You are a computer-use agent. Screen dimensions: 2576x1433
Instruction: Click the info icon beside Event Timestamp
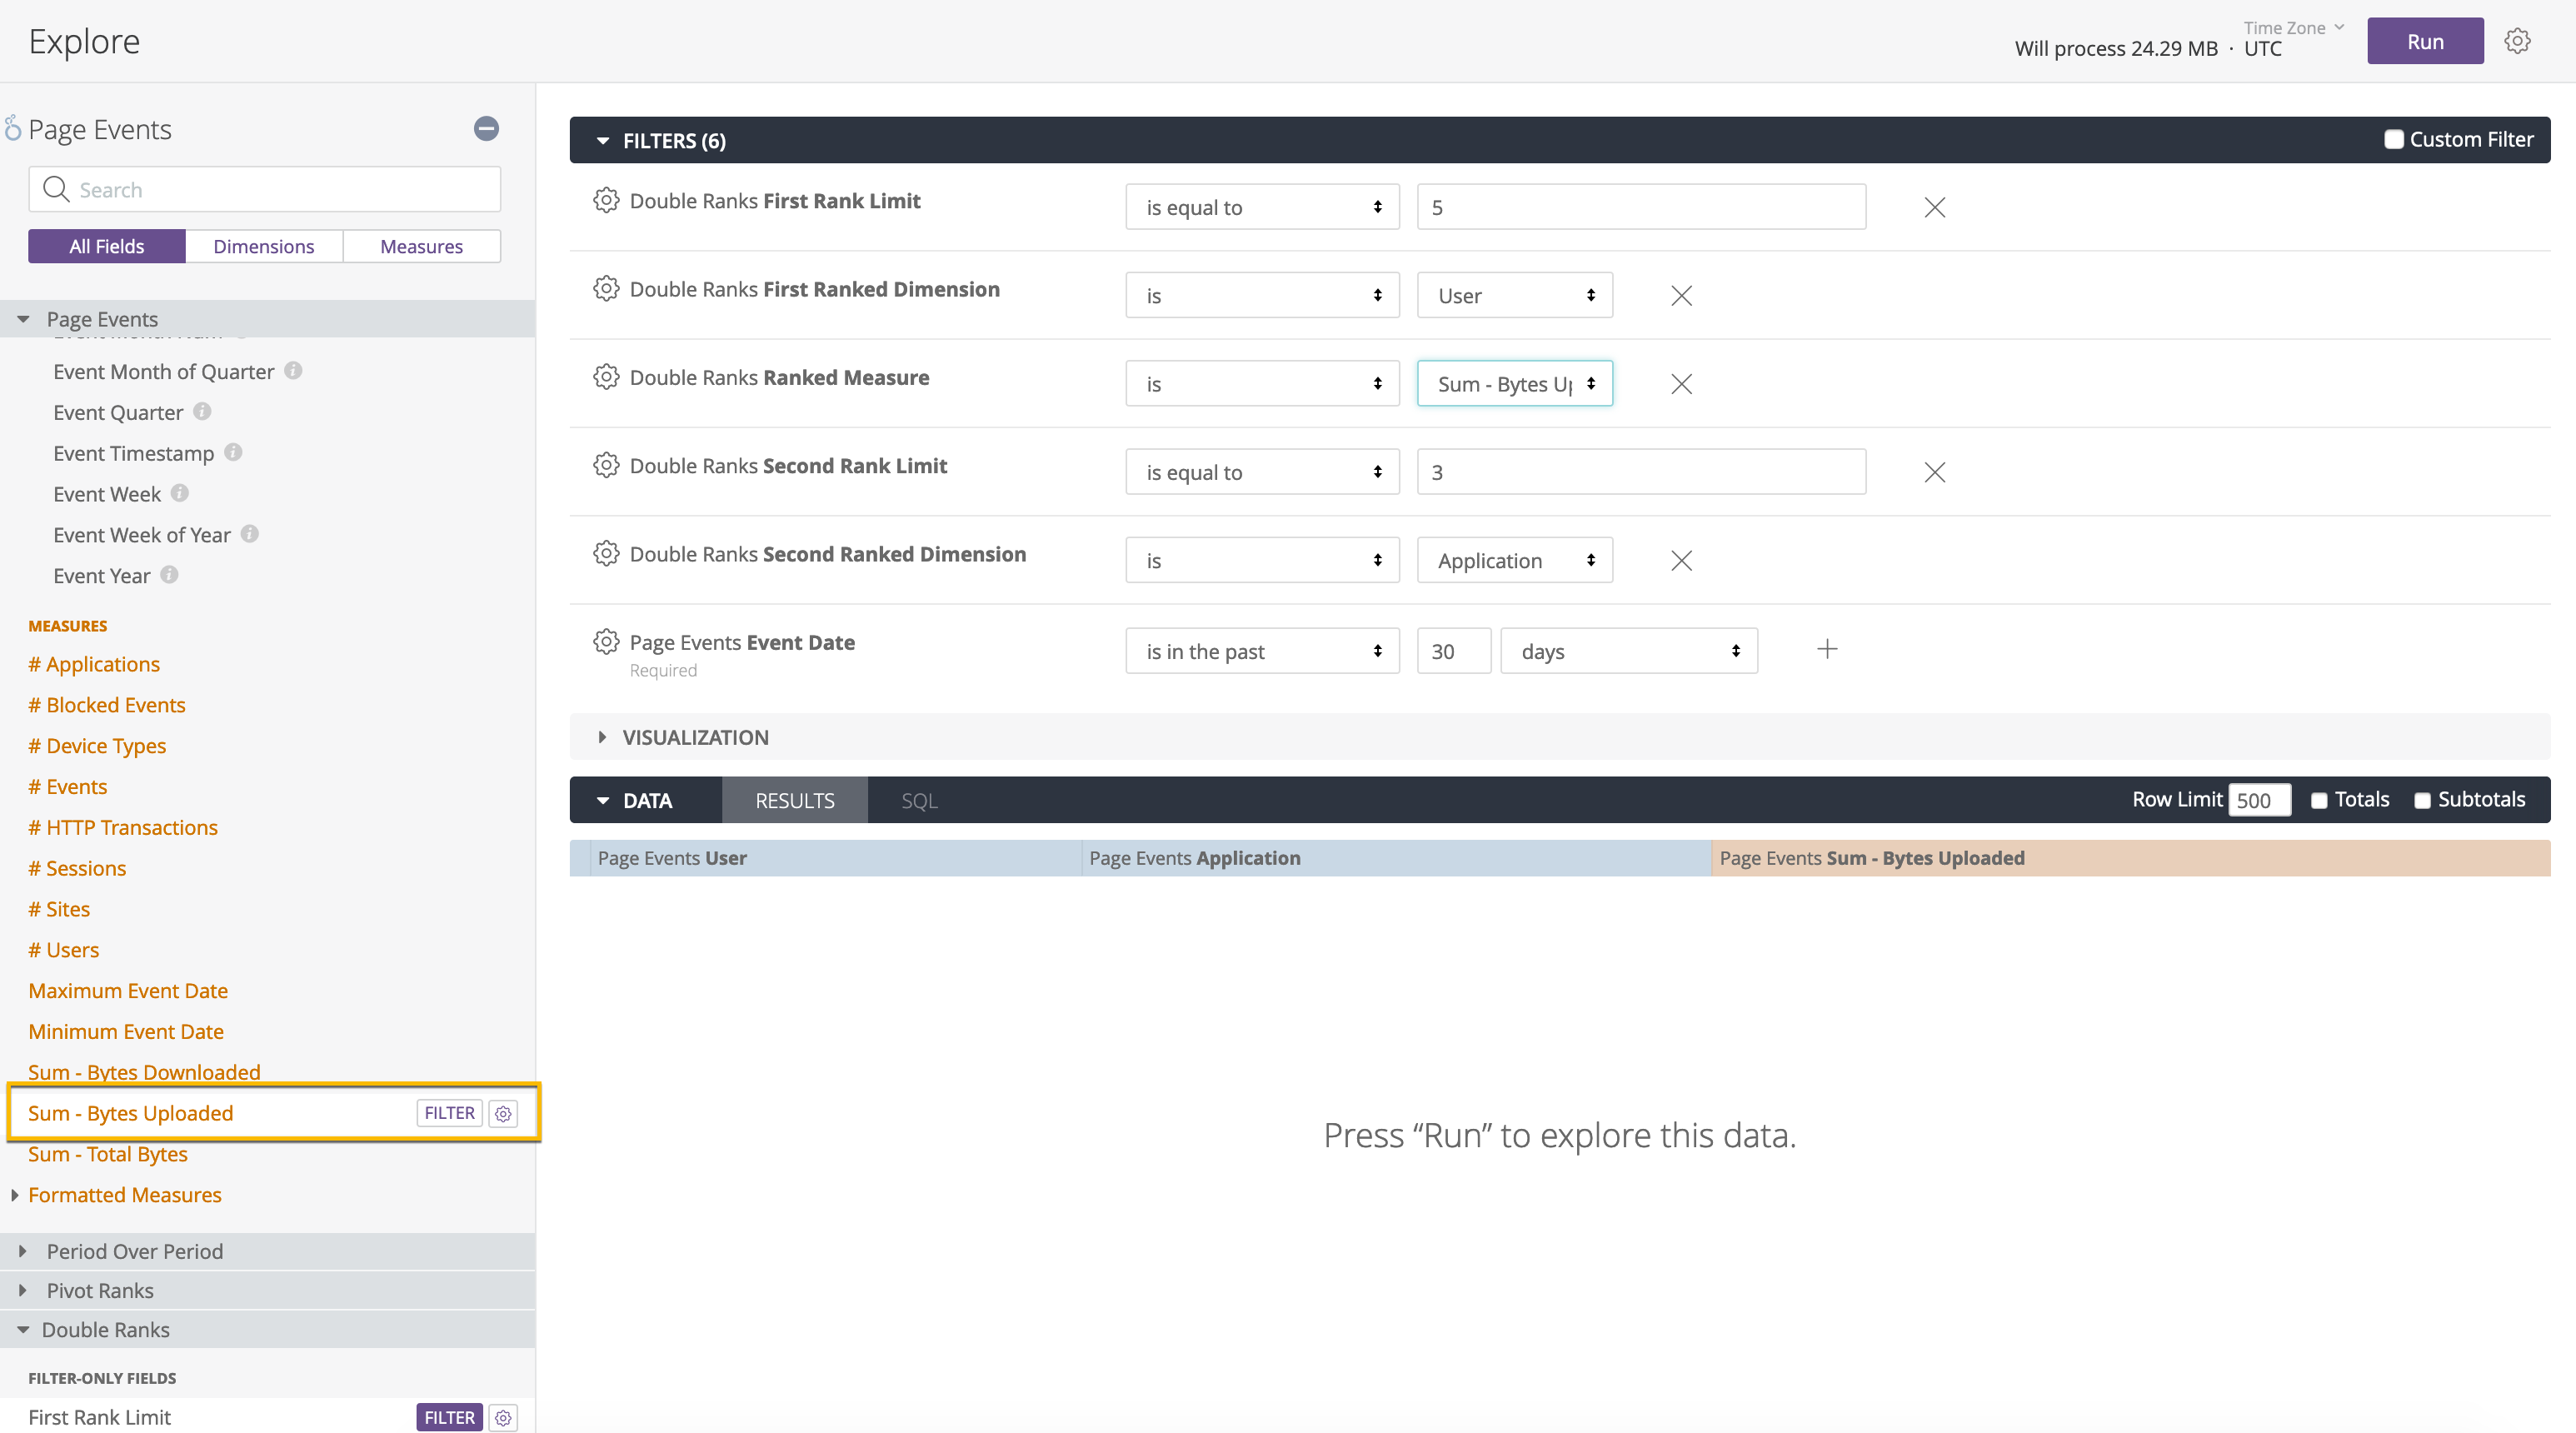[x=233, y=452]
